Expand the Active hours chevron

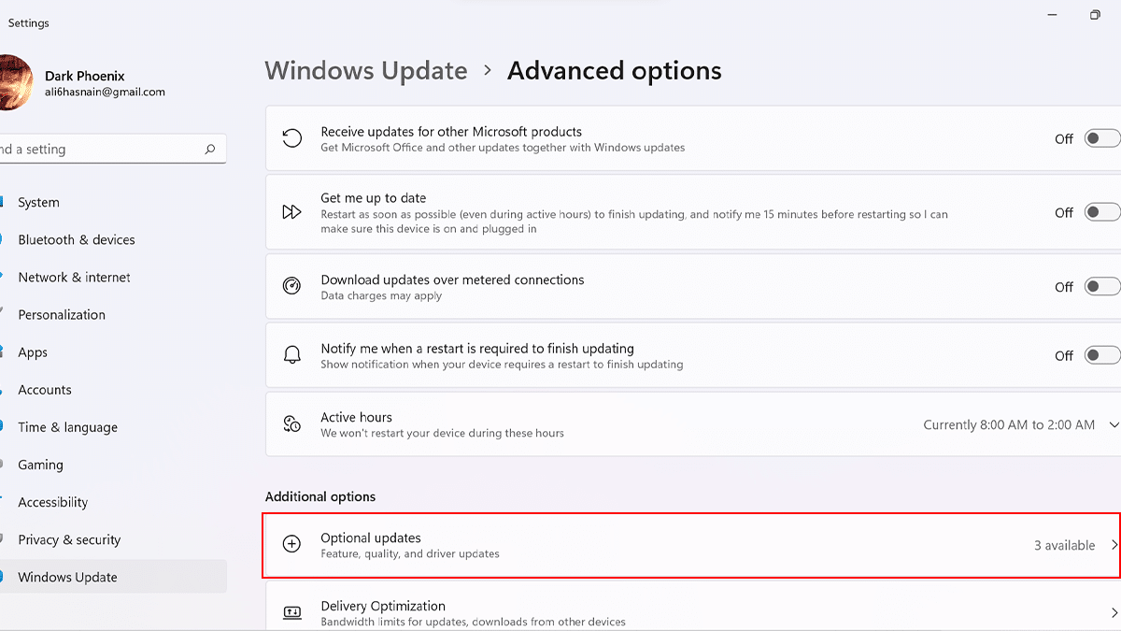[x=1114, y=424]
